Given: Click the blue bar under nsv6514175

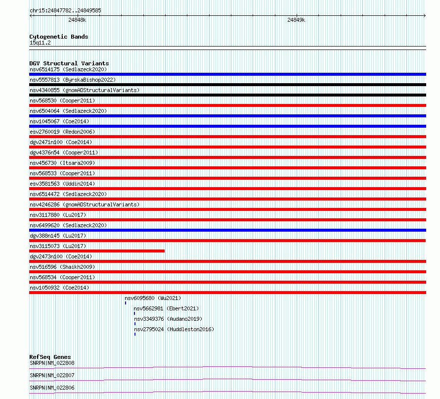Looking at the screenshot, I should [227, 74].
